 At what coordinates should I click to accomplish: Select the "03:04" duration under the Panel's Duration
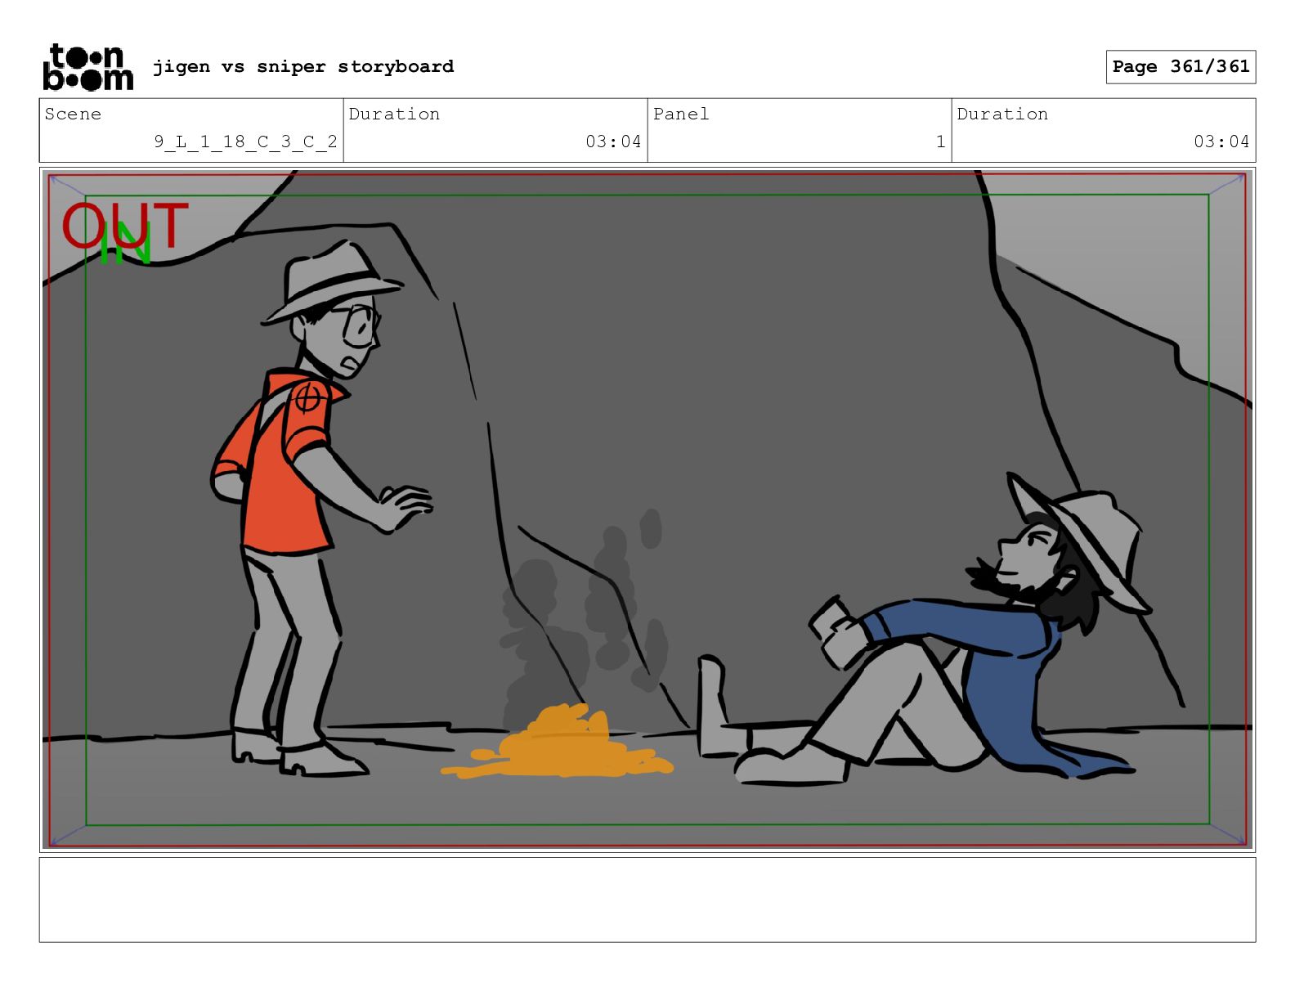(x=1221, y=141)
